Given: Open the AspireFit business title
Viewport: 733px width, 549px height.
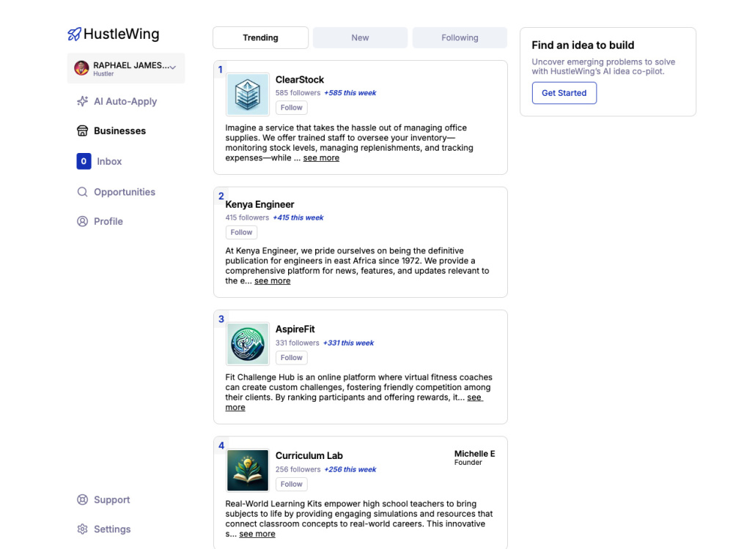Looking at the screenshot, I should (x=295, y=329).
